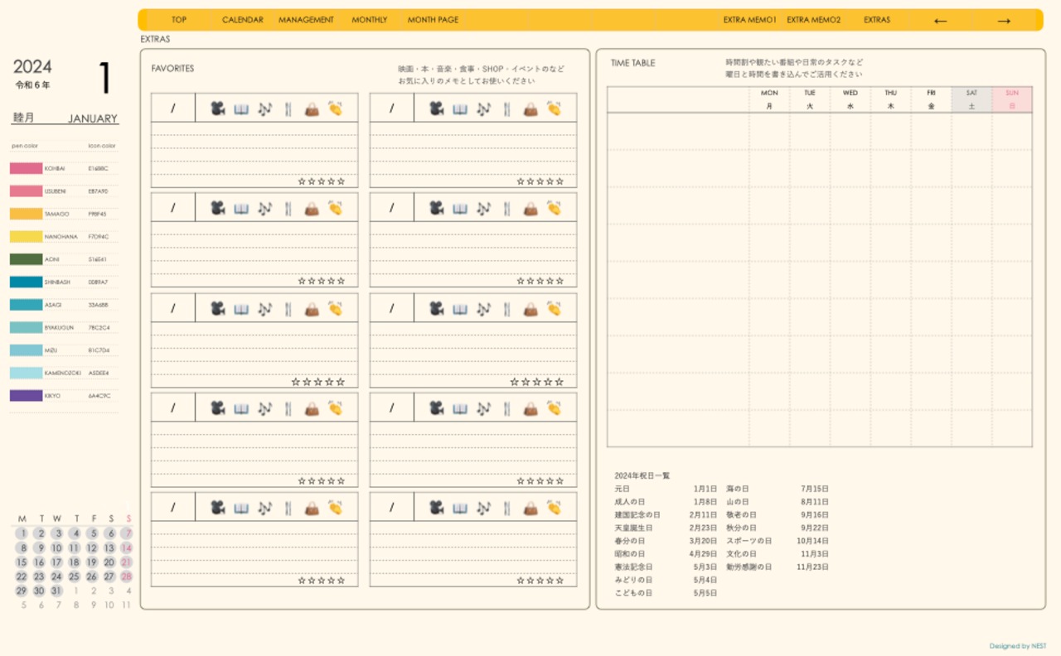Select the TAMAGO orange color swatch

coord(26,214)
